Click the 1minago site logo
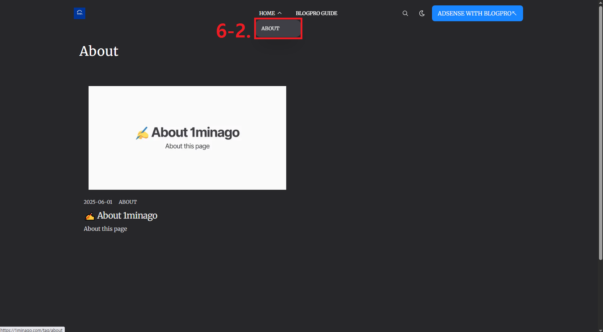603x332 pixels. (x=80, y=13)
